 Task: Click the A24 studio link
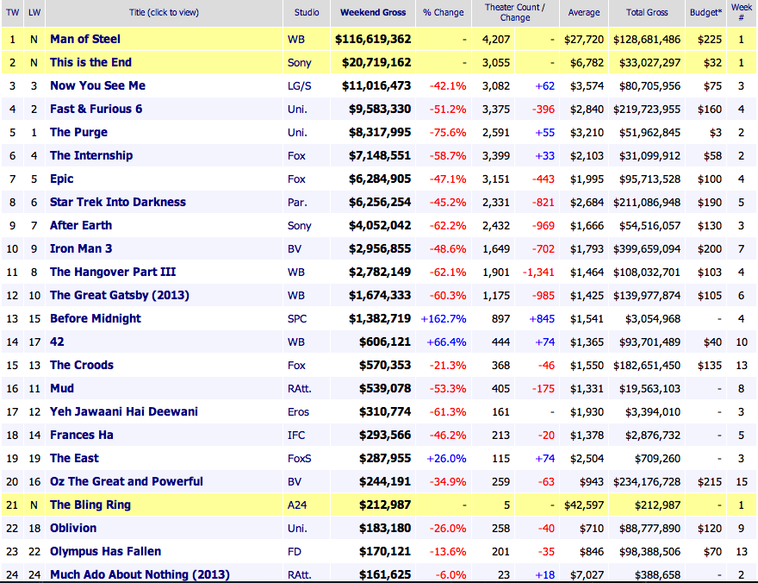point(296,505)
